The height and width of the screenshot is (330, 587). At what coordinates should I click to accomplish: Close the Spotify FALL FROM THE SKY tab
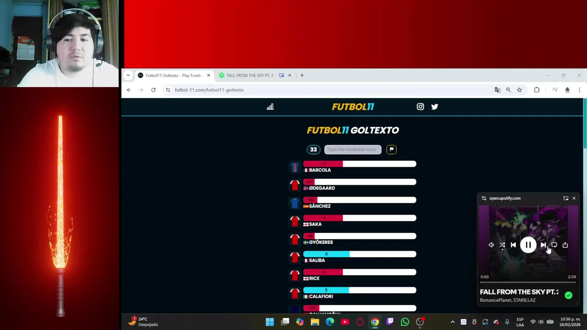pos(289,75)
